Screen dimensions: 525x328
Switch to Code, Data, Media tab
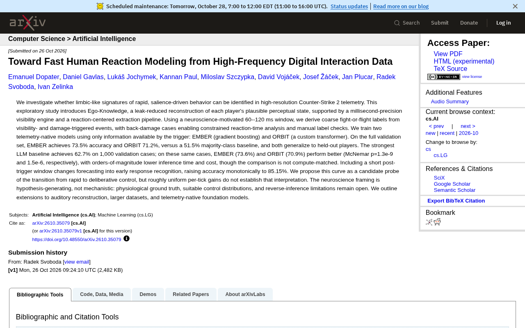(102, 294)
